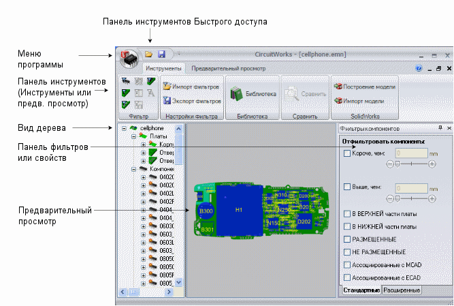
Task: Pin the Фильтры компонентов panel
Action: (440, 128)
